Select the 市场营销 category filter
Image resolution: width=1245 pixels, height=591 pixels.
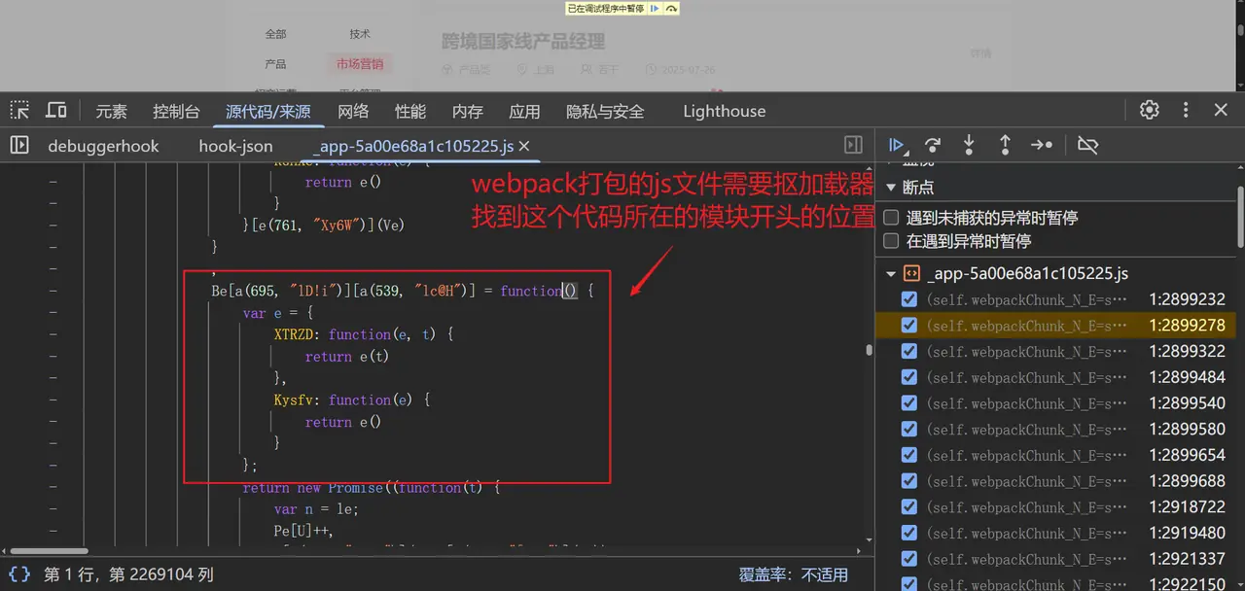point(360,64)
